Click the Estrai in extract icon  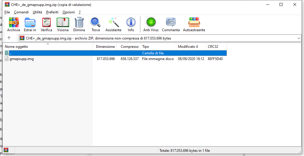(x=30, y=24)
